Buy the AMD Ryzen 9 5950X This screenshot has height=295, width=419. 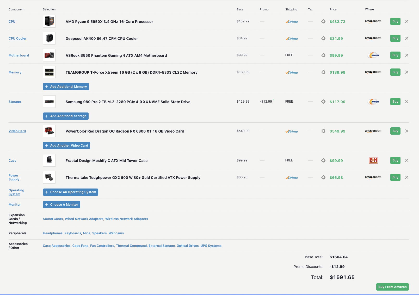pyautogui.click(x=395, y=21)
